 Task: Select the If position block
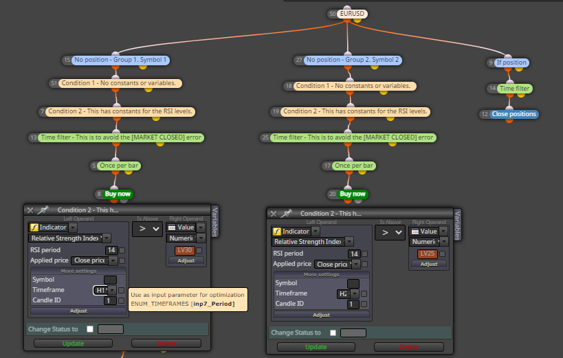pos(511,63)
